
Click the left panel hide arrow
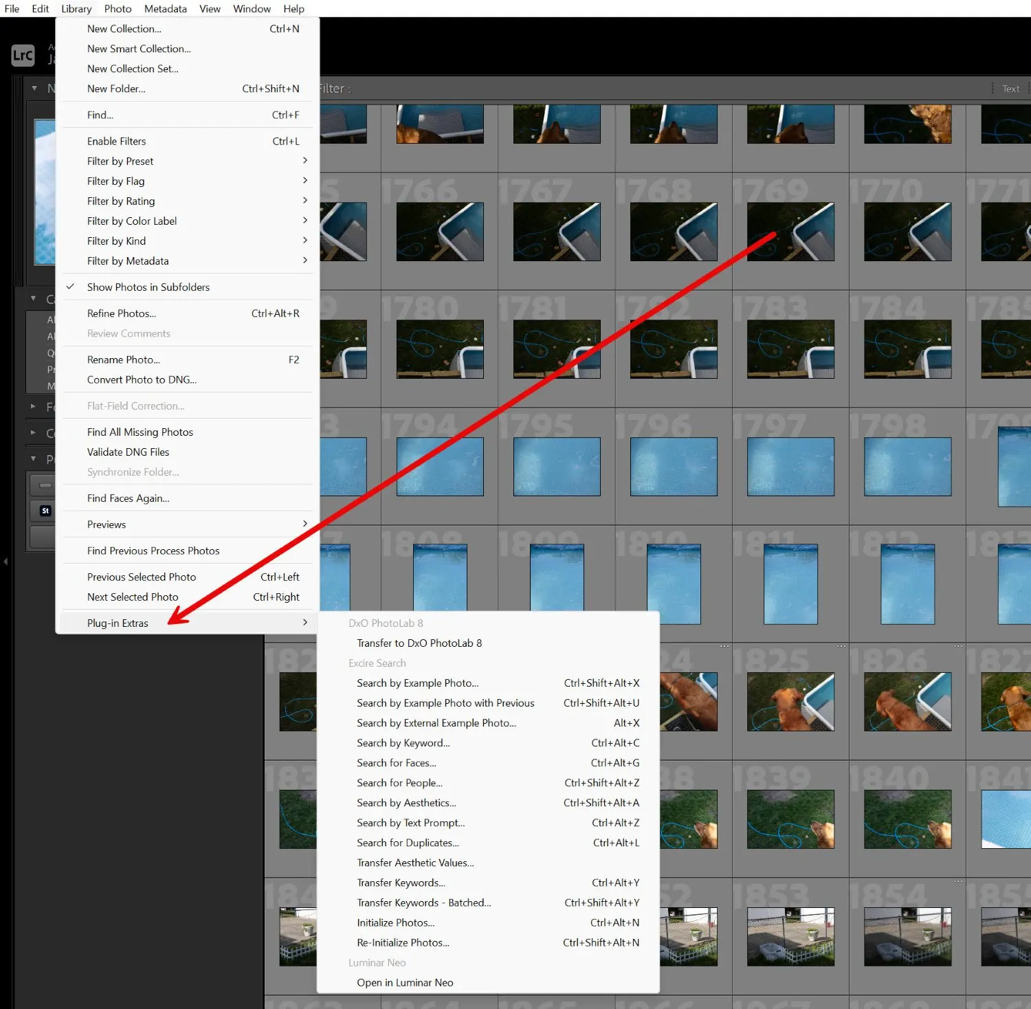pyautogui.click(x=5, y=561)
